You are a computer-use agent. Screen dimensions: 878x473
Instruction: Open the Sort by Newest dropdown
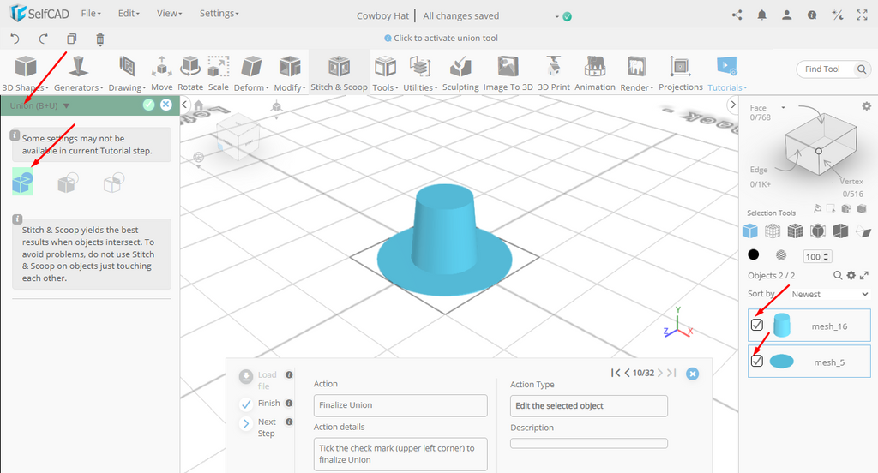pos(830,294)
